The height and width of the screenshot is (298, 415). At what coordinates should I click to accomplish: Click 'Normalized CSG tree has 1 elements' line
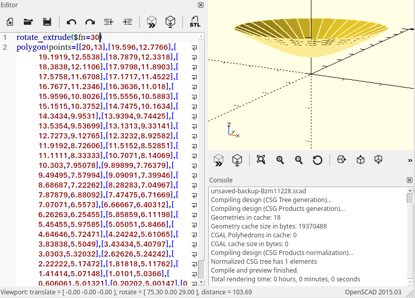click(264, 262)
